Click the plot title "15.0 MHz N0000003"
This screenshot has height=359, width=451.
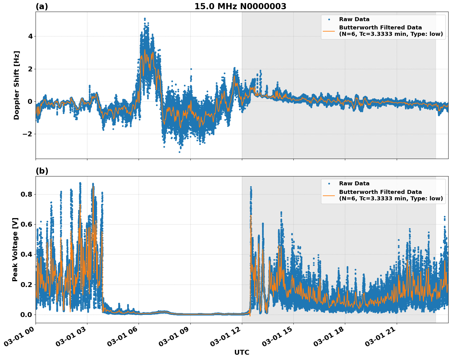pos(240,6)
